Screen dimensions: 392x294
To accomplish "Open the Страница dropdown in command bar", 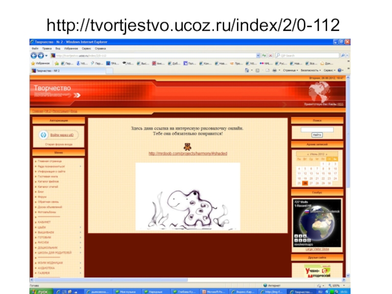I will tap(290, 71).
